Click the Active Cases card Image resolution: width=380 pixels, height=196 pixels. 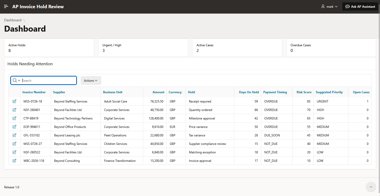[x=237, y=48]
